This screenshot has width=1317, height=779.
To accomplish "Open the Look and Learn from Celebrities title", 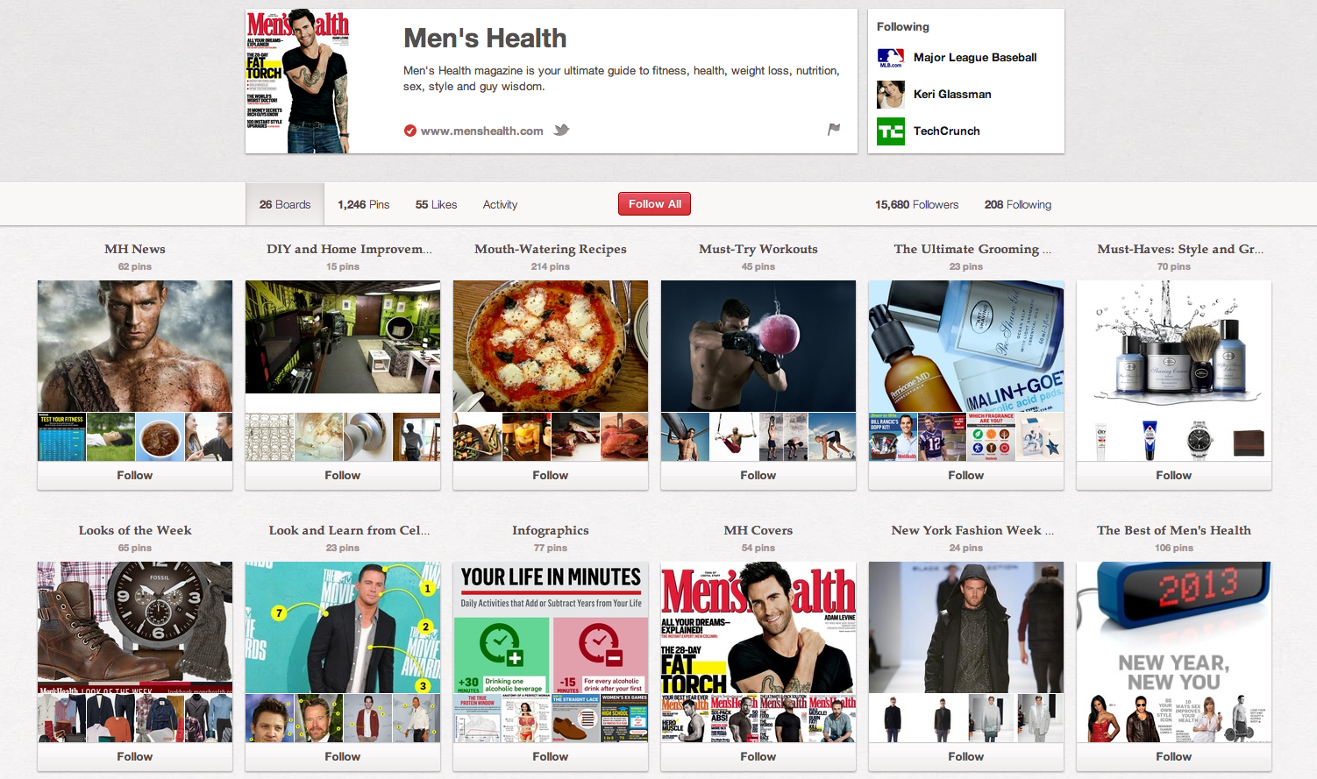I will click(x=349, y=530).
